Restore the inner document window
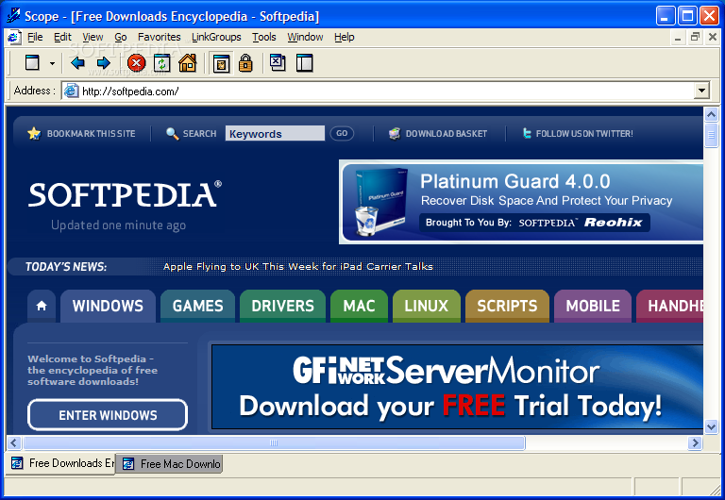 click(x=695, y=37)
